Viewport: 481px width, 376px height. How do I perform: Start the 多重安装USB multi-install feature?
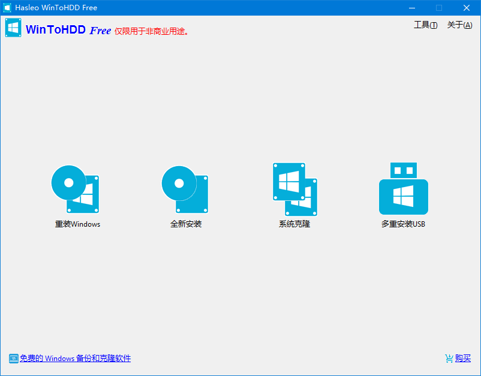pyautogui.click(x=403, y=188)
